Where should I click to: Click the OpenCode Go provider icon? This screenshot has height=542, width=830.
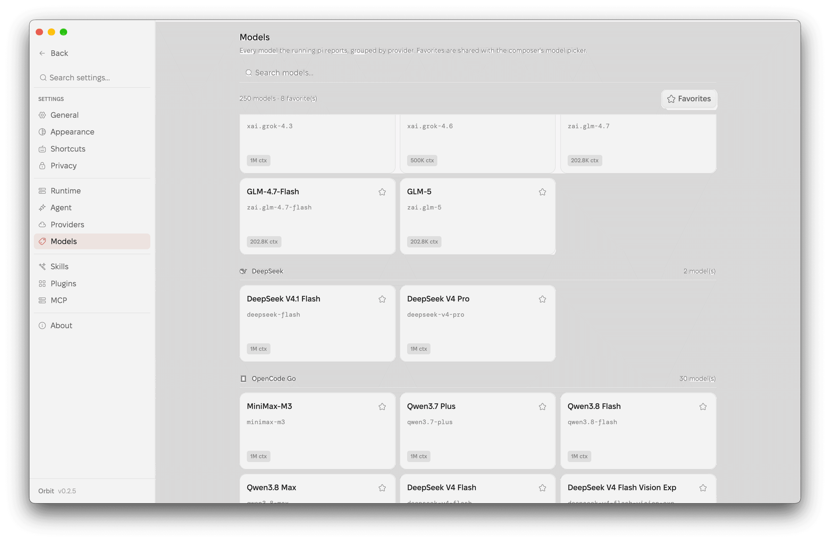pos(243,379)
